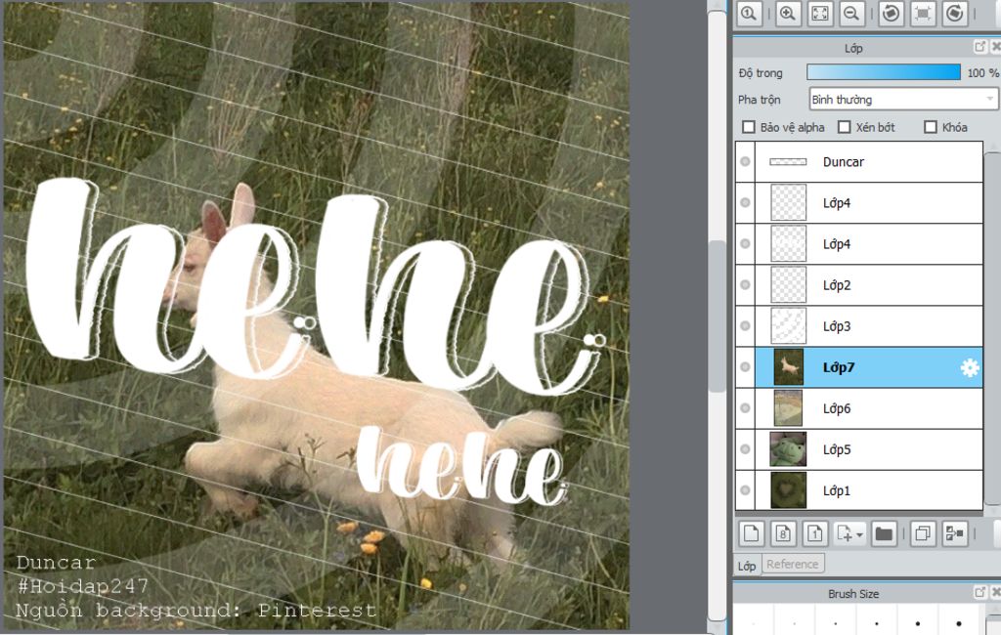Add a new 1-bit layer
This screenshot has width=1001, height=635.
pos(814,533)
